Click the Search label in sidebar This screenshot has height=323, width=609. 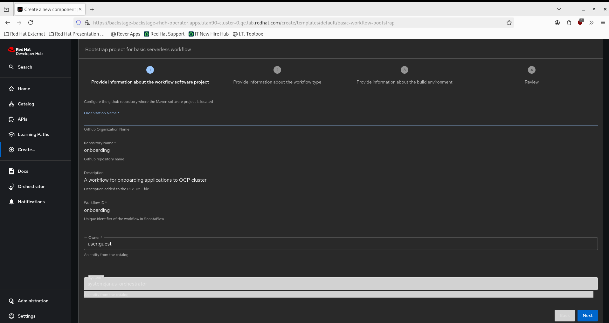tap(25, 67)
